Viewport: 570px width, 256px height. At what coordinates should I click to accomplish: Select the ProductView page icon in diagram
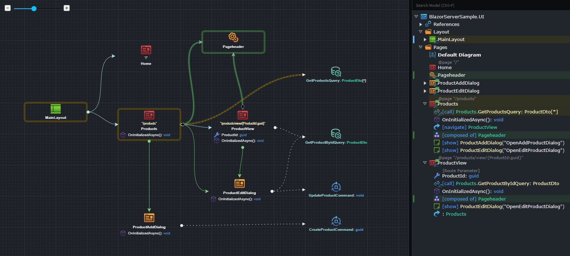click(243, 115)
